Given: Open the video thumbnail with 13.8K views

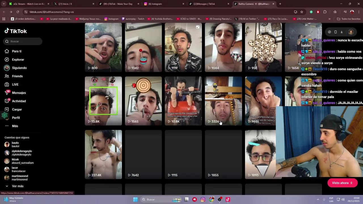Looking at the screenshot, I should 103,101.
